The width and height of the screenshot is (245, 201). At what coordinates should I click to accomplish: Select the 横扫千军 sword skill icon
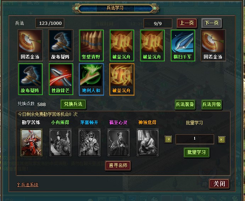pos(183,45)
